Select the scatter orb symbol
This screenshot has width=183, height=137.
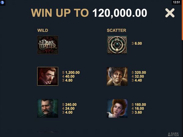117,45
